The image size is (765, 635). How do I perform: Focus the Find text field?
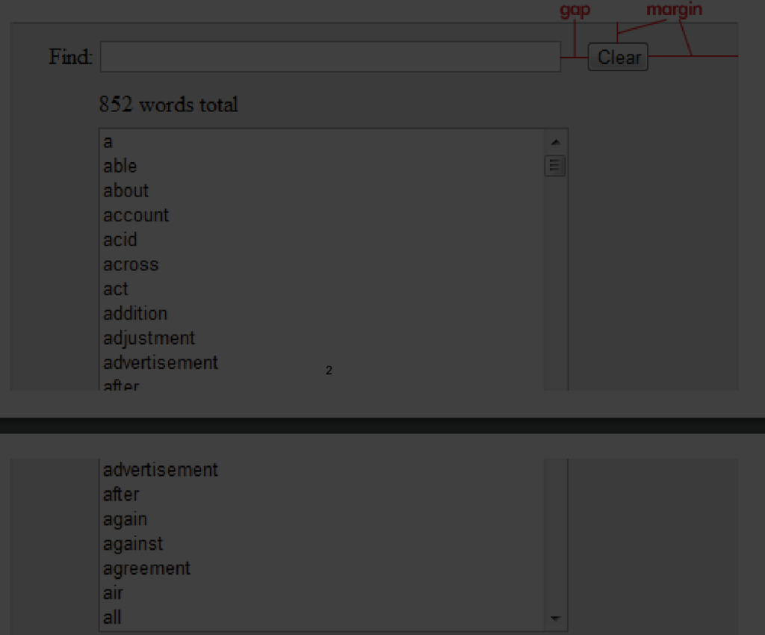pos(330,57)
